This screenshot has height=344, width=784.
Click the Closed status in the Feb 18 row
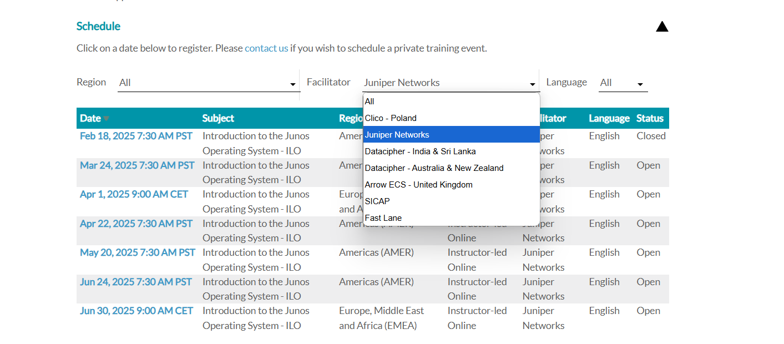click(x=651, y=136)
